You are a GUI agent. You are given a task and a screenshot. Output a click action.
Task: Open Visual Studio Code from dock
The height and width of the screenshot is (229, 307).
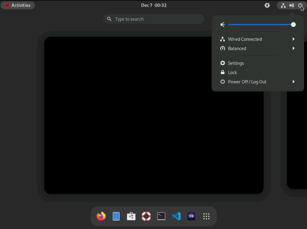click(176, 216)
